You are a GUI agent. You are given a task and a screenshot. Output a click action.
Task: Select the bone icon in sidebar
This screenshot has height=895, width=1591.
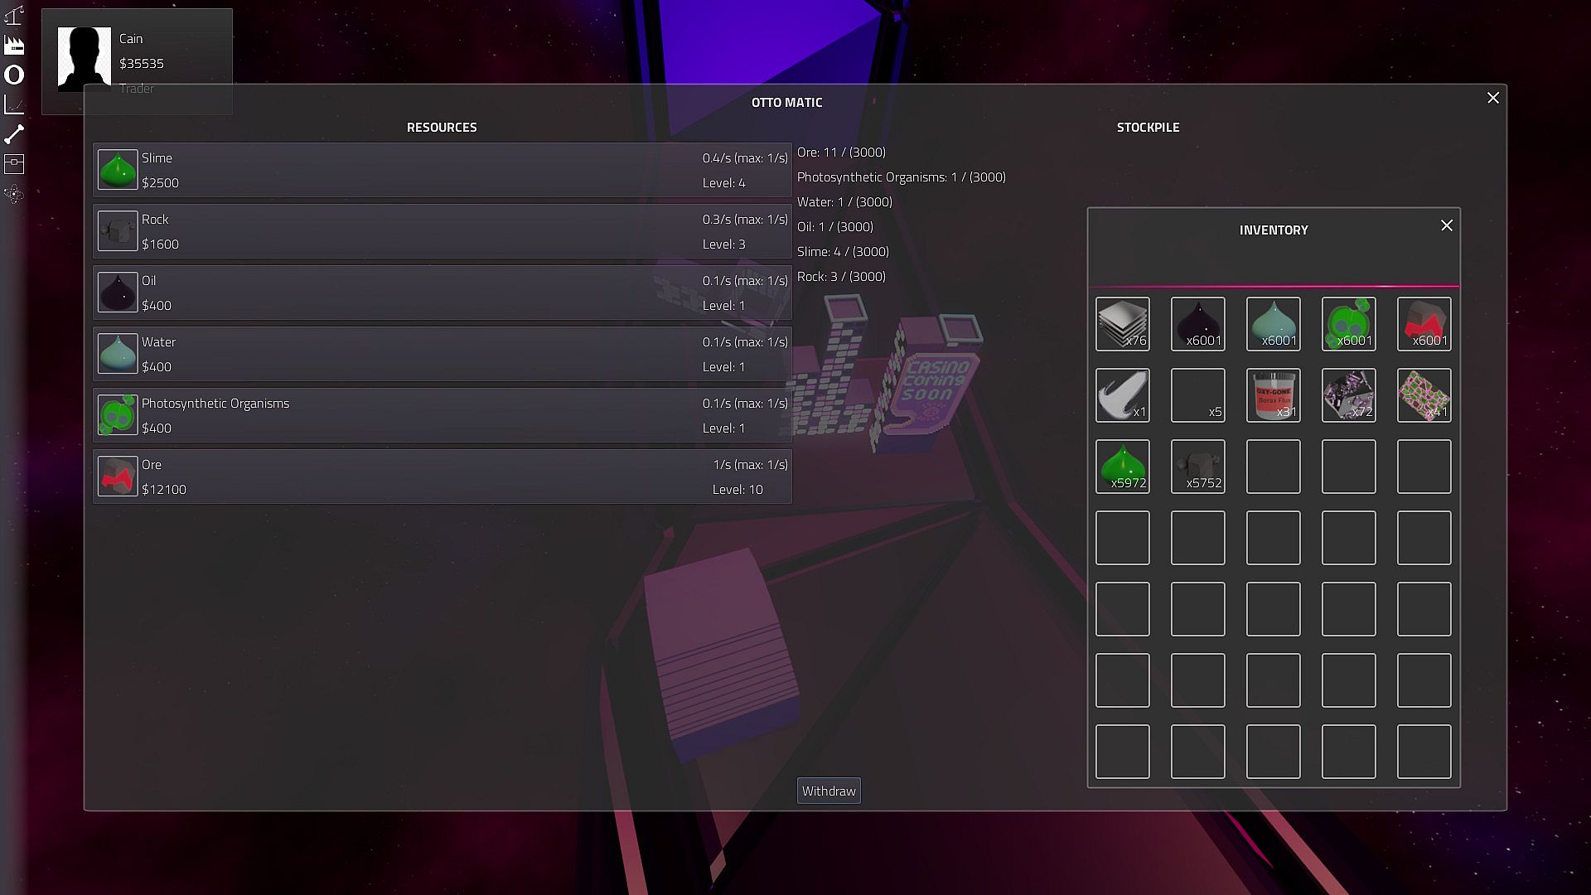click(14, 134)
